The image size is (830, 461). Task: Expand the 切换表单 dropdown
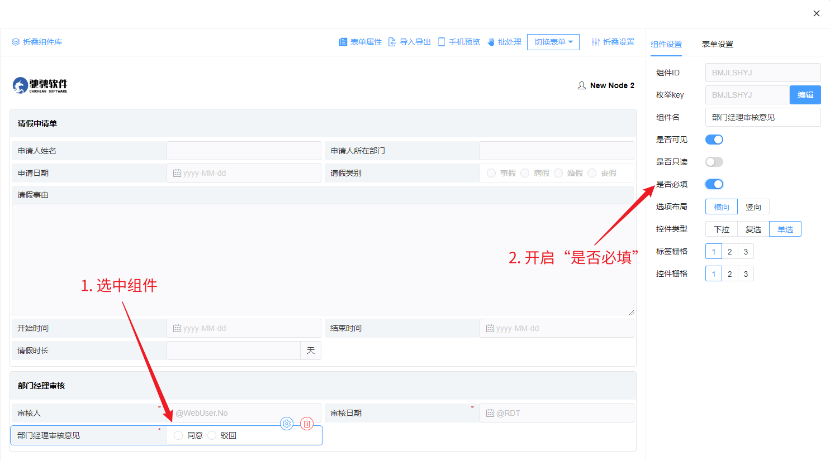(553, 42)
